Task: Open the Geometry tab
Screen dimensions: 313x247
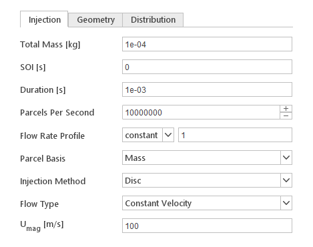Action: tap(95, 20)
